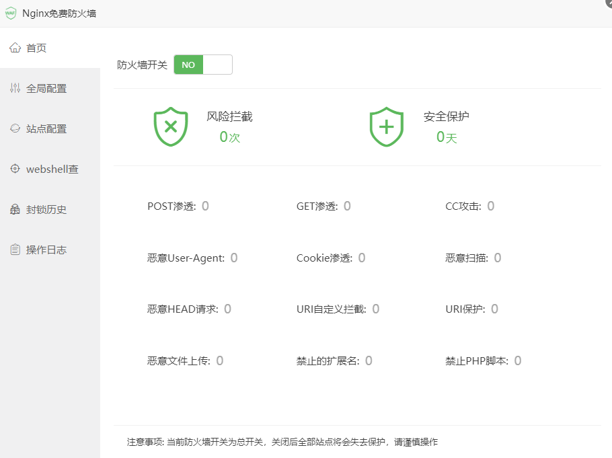Close the Nginx firewall window

(607, 3)
